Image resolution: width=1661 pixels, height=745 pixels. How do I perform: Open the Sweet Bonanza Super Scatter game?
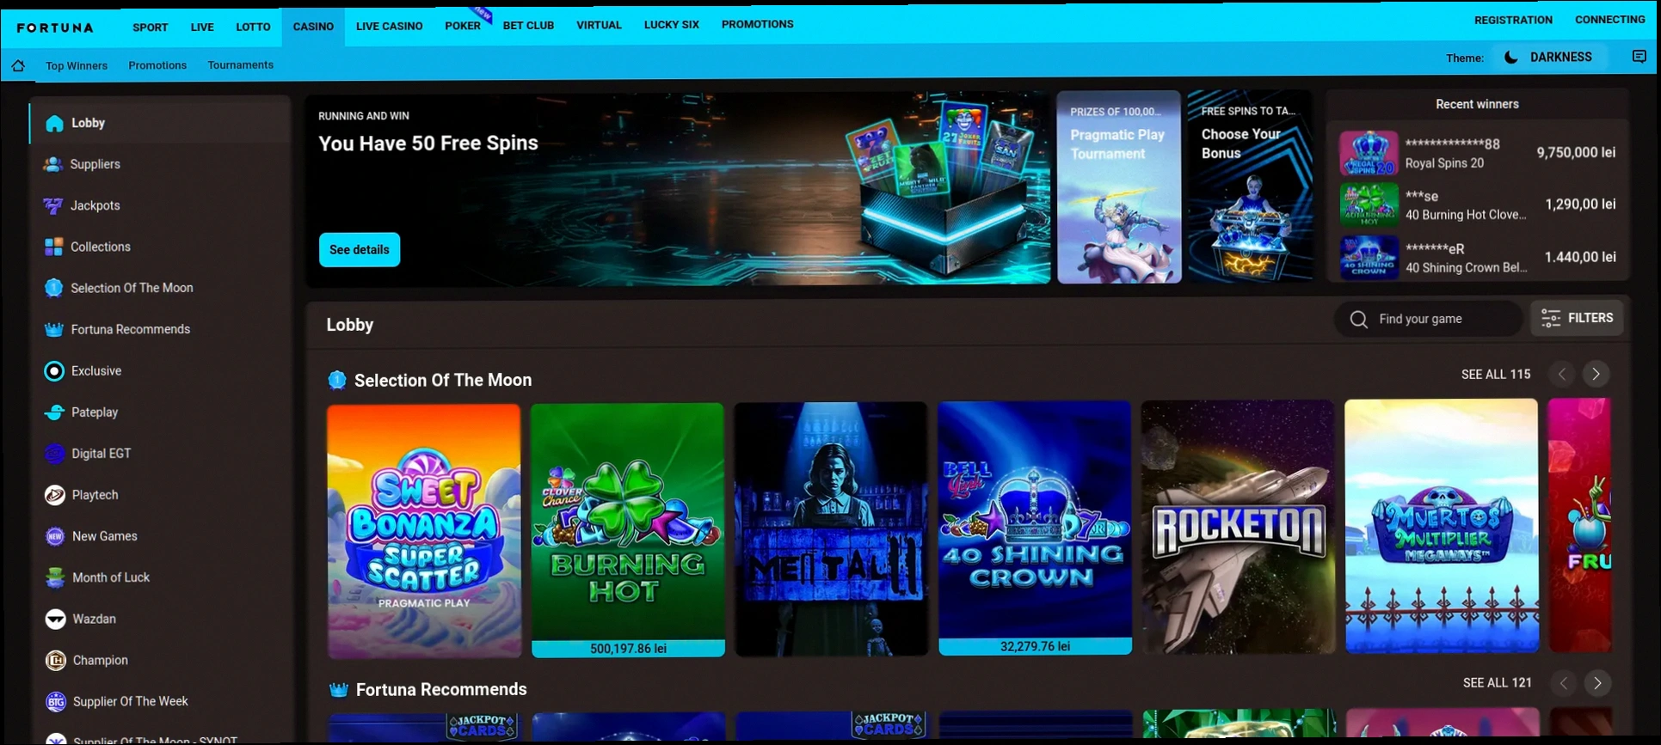click(424, 531)
